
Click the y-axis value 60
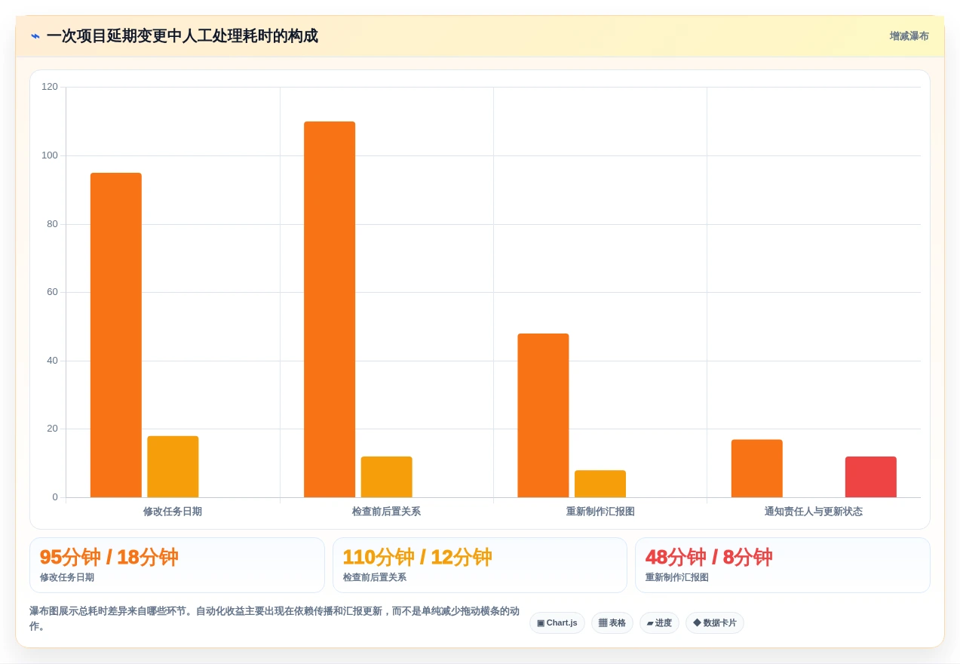click(x=52, y=292)
